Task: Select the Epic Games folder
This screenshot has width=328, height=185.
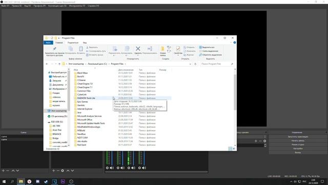Action: 83,102
